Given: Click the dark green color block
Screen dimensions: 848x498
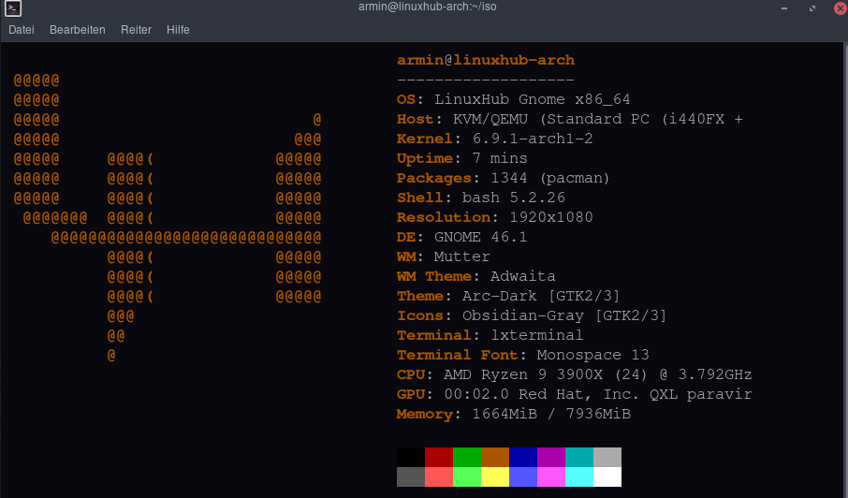Looking at the screenshot, I should click(467, 457).
